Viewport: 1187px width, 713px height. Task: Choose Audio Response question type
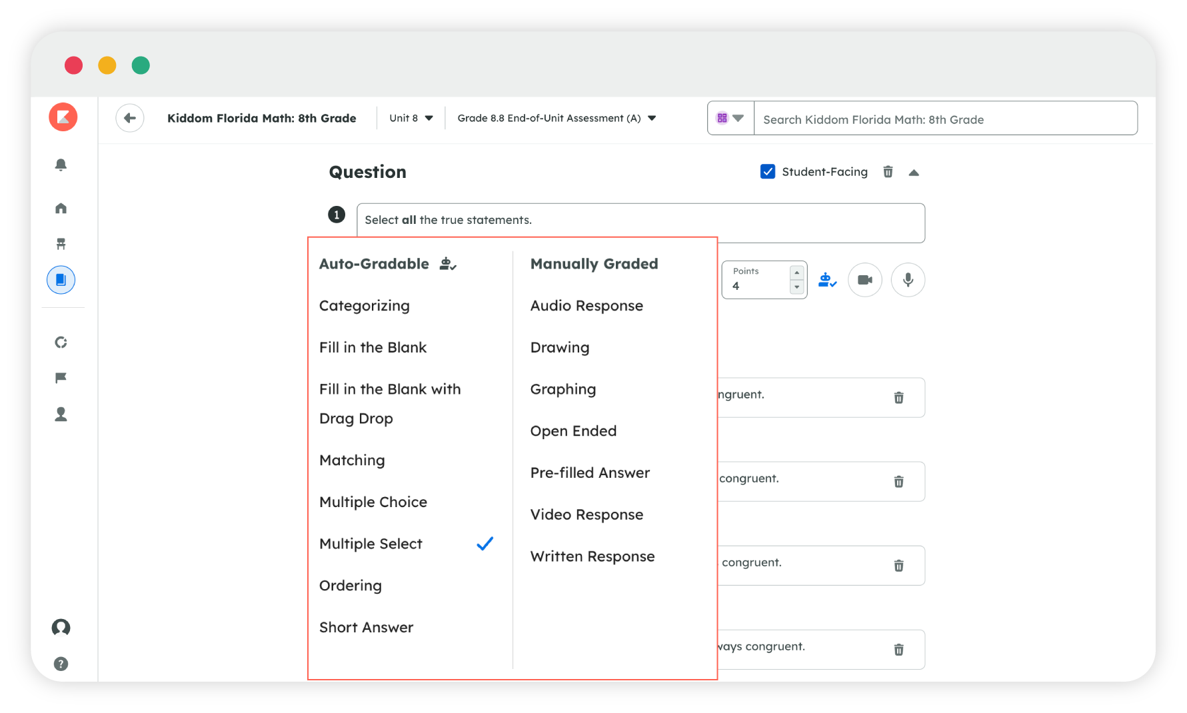pos(587,306)
